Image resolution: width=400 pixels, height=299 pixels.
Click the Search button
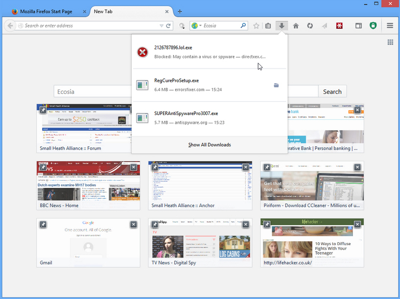(332, 92)
